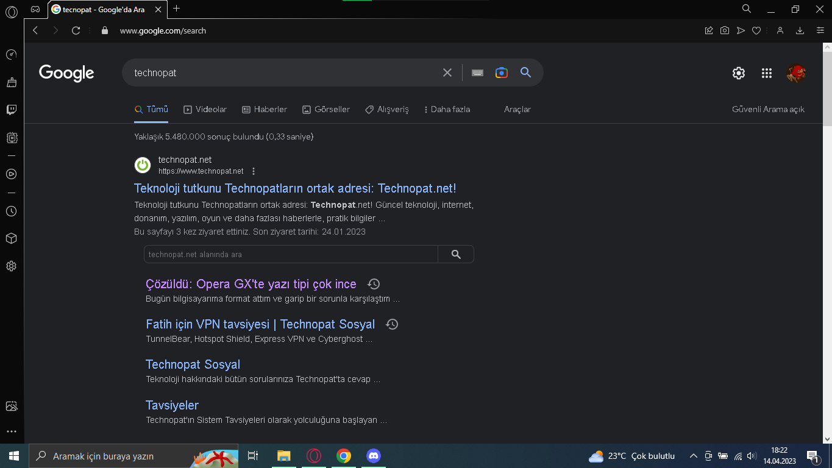This screenshot has height=468, width=832.
Task: Switch to the Haberler tab
Action: tap(265, 110)
